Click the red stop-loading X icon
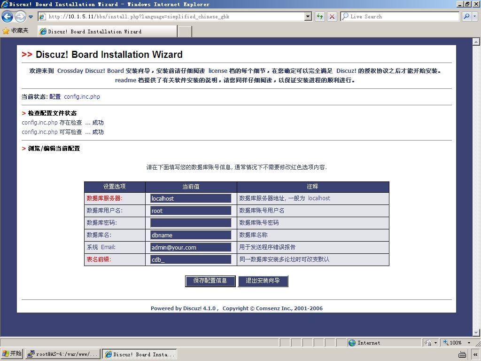Screen dimensions: 481x361 tap(332, 16)
